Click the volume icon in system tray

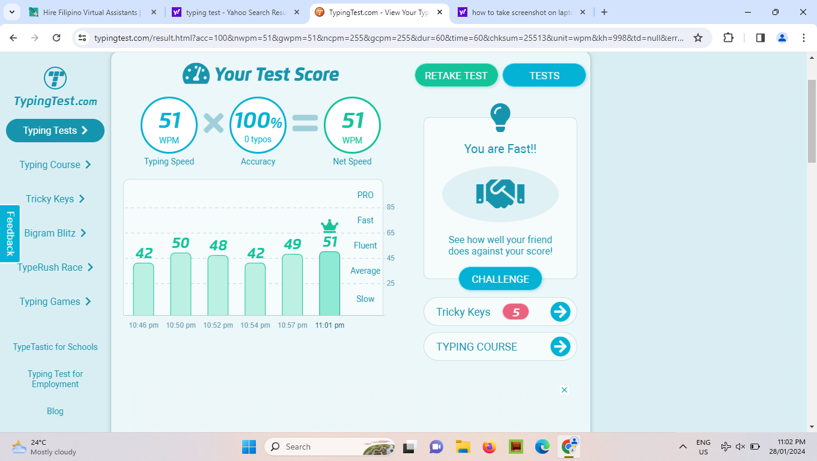pos(740,447)
